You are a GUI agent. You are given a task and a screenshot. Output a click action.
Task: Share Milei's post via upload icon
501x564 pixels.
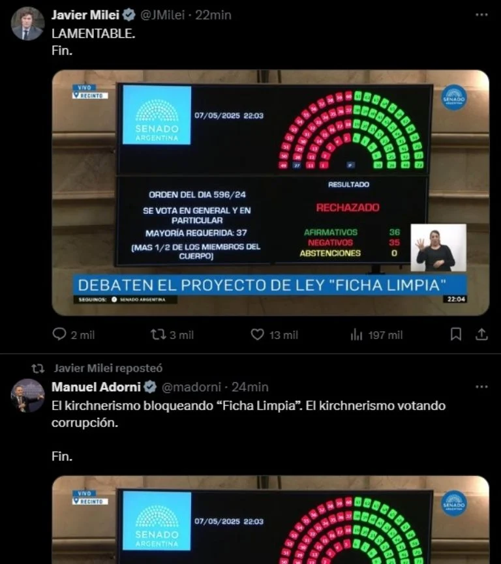pyautogui.click(x=481, y=334)
